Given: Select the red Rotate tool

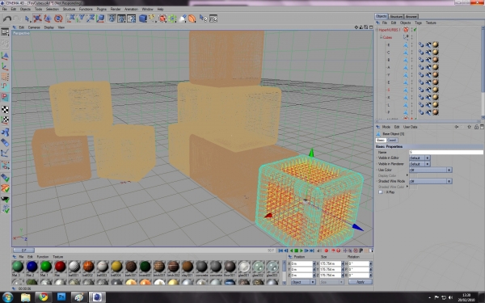Looking at the screenshot, I should point(58,19).
